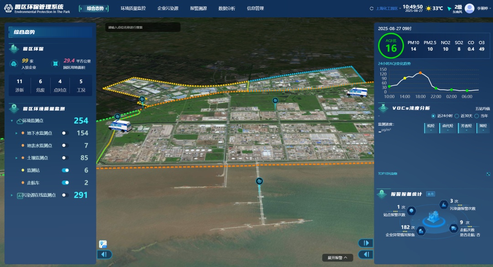Screen dimensions: 493x267
Task: Open the 上海化工园区 park dropdown
Action: [x=387, y=9]
